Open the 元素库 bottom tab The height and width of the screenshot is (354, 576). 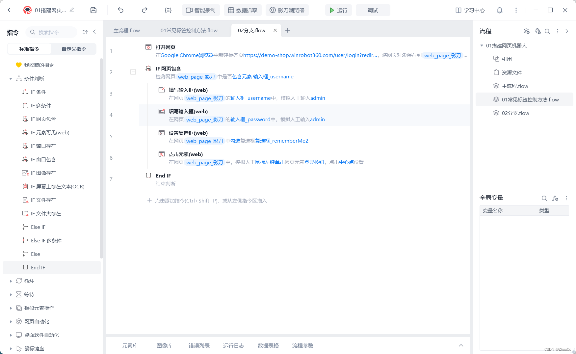130,345
